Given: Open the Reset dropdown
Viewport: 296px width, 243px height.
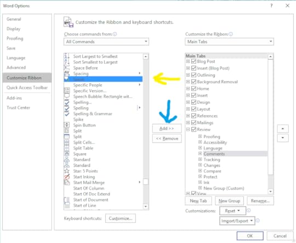Looking at the screenshot, I should pyautogui.click(x=232, y=211).
